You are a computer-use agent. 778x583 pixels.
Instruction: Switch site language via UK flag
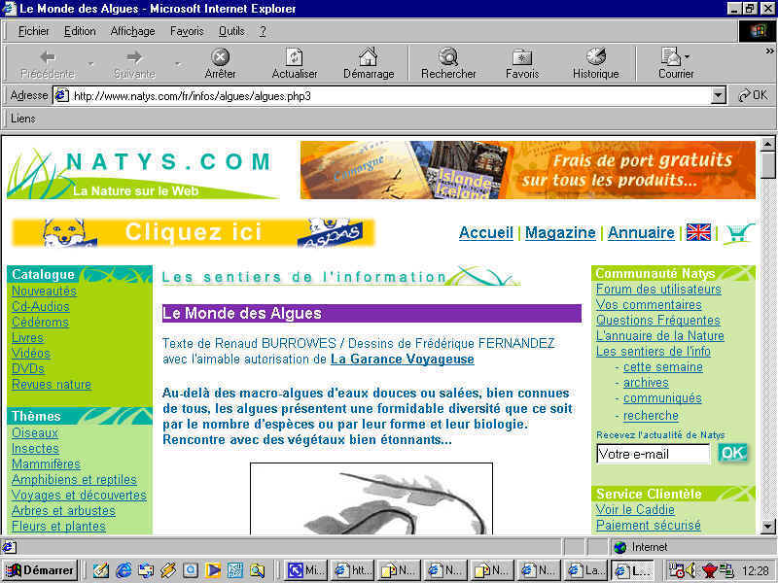(698, 232)
